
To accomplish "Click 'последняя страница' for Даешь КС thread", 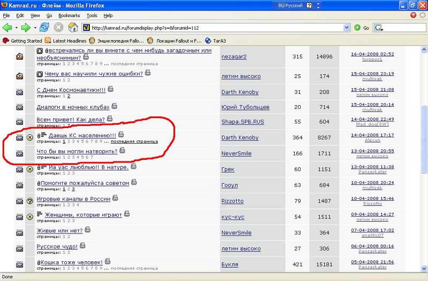I will (x=134, y=142).
